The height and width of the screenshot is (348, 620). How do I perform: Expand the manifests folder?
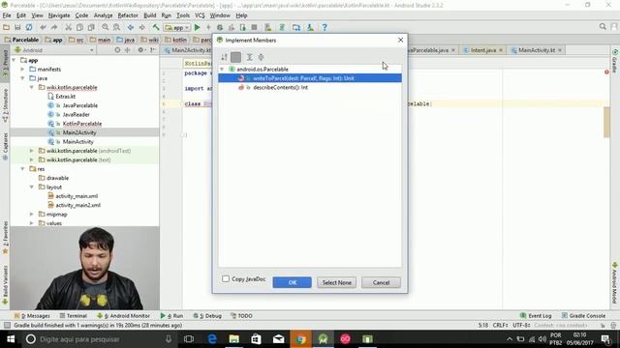click(22, 69)
